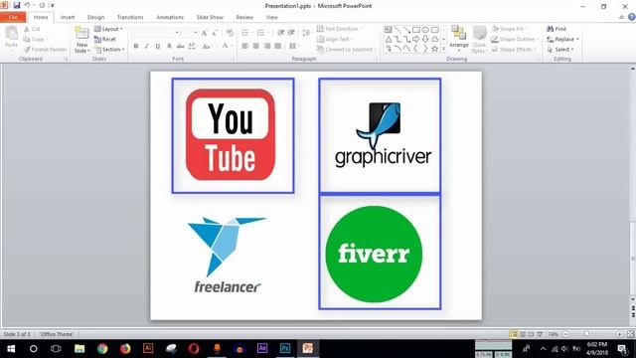Click the New Slide button
Image resolution: width=636 pixels, height=358 pixels.
(81, 40)
